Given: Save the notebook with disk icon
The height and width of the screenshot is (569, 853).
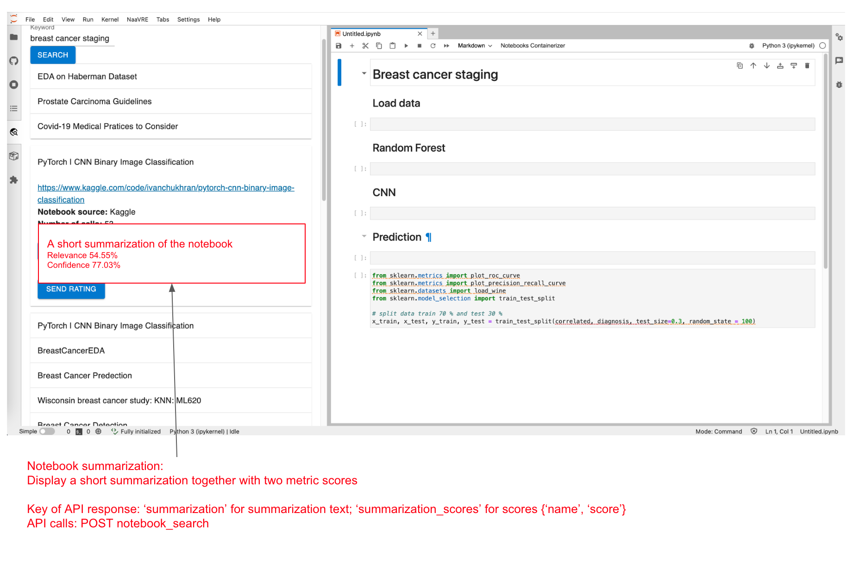Looking at the screenshot, I should (x=339, y=45).
